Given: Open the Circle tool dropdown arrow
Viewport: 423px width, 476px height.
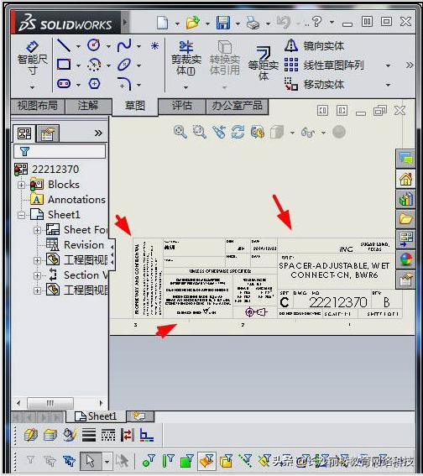Looking at the screenshot, I should pyautogui.click(x=108, y=46).
